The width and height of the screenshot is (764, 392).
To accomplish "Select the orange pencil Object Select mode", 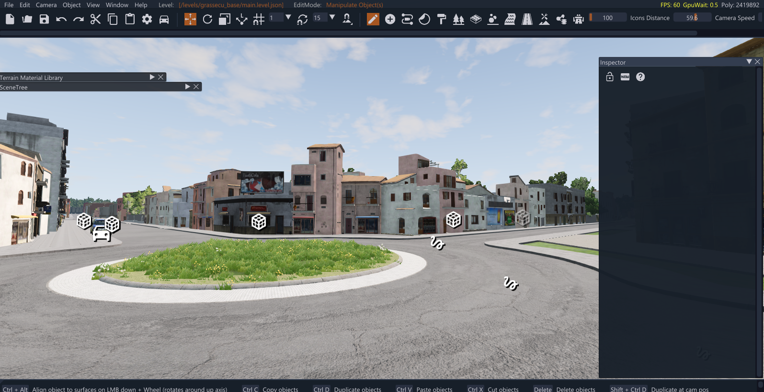I will pyautogui.click(x=373, y=19).
